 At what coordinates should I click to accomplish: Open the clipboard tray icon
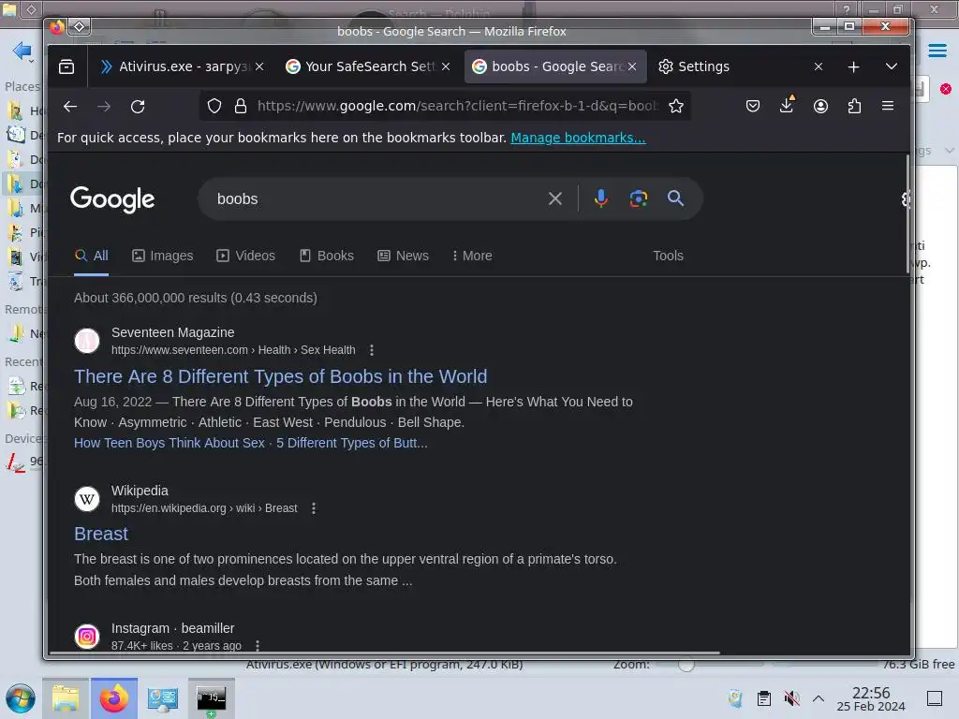coord(764,698)
